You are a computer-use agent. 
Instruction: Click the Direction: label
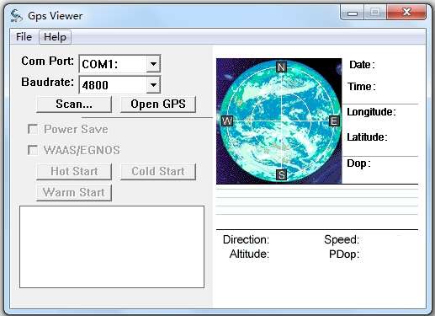point(246,239)
